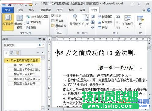Go to heading 第三章：三大技巧
This screenshot has height=111, width=152.
coord(24,74)
